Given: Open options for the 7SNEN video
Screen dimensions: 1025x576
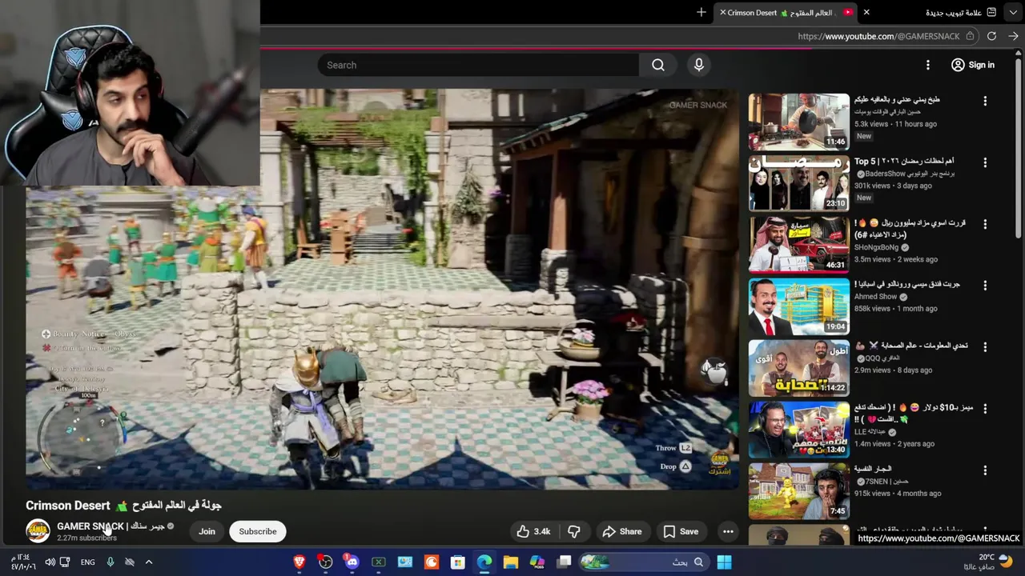Looking at the screenshot, I should [x=985, y=470].
